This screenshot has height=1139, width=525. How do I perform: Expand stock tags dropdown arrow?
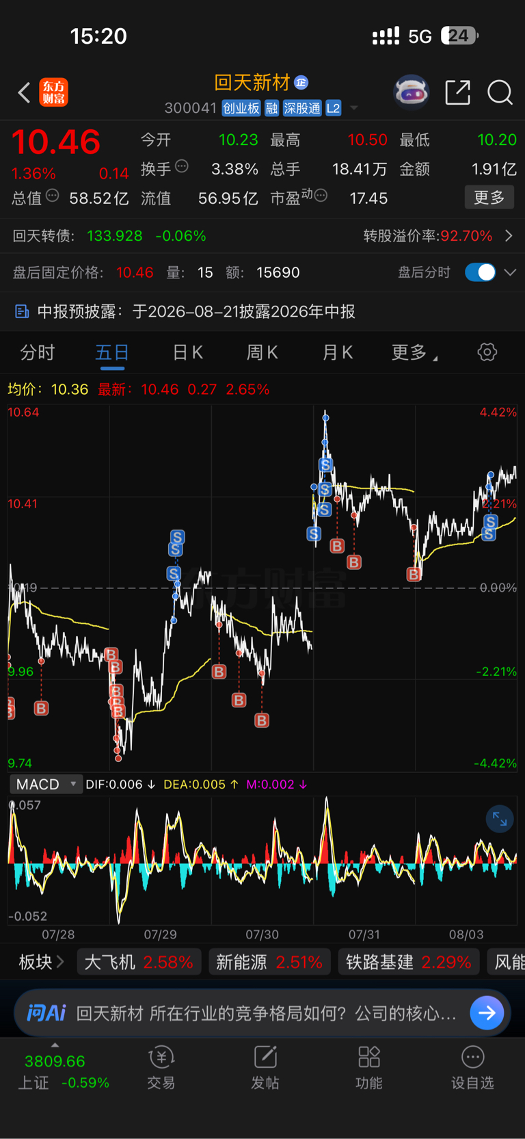[x=354, y=108]
